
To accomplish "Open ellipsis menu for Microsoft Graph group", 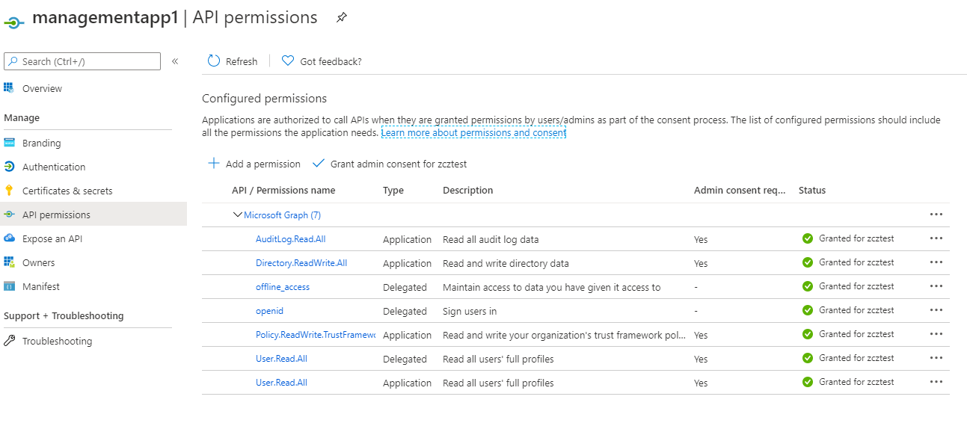I will [936, 215].
